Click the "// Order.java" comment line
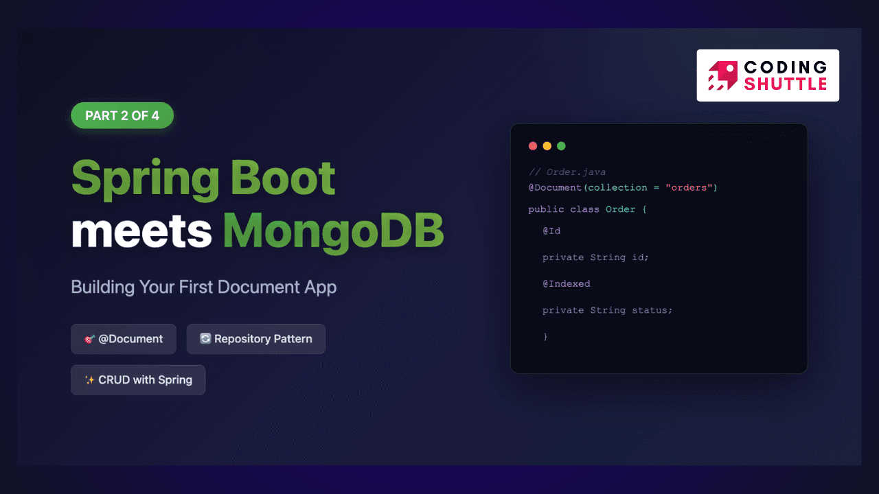This screenshot has width=879, height=494. coord(567,172)
